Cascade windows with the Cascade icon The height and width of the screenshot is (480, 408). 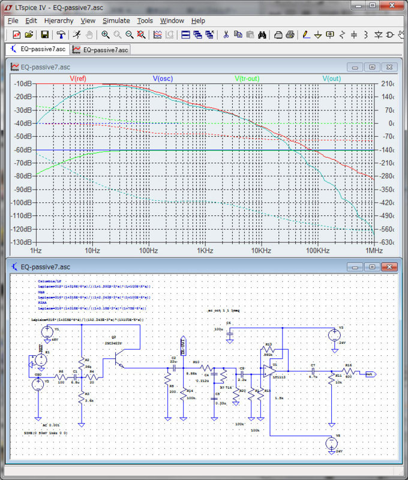pyautogui.click(x=198, y=35)
